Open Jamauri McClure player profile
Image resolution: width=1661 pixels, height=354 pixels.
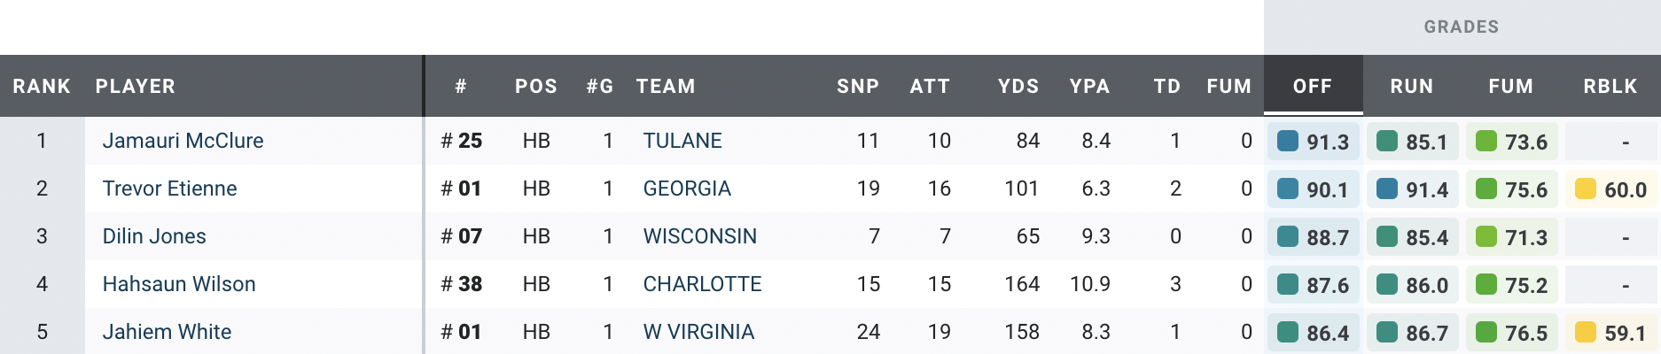tap(183, 141)
